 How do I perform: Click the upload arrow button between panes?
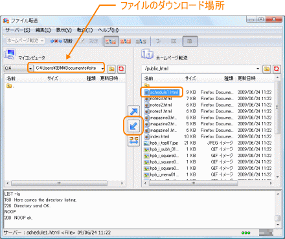click(133, 111)
